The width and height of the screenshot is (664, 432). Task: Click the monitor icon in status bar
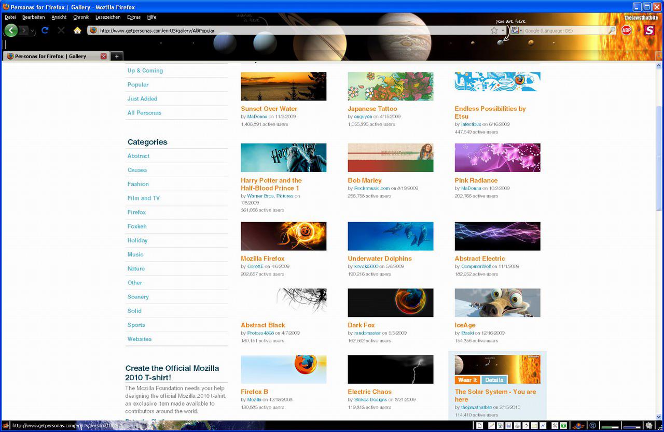coord(500,426)
